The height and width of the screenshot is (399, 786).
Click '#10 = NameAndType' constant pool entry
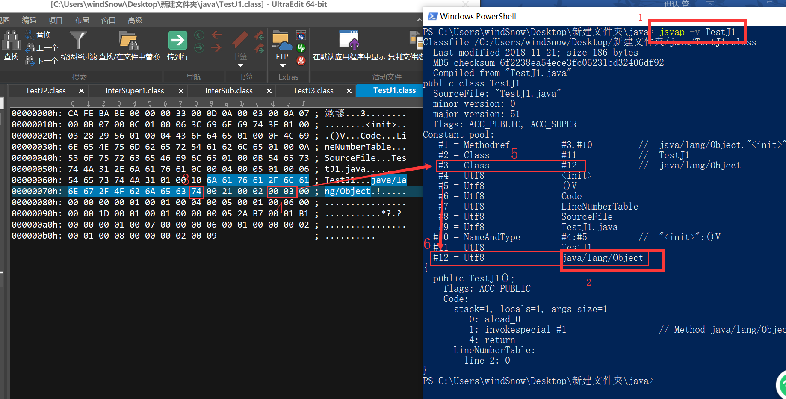pyautogui.click(x=476, y=237)
